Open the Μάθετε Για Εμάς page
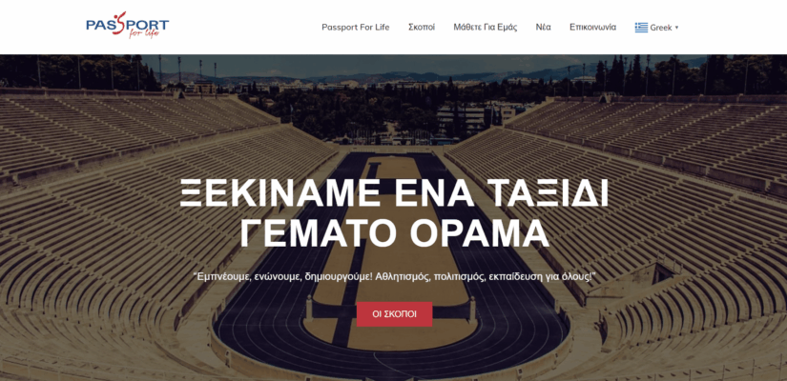 click(x=486, y=27)
